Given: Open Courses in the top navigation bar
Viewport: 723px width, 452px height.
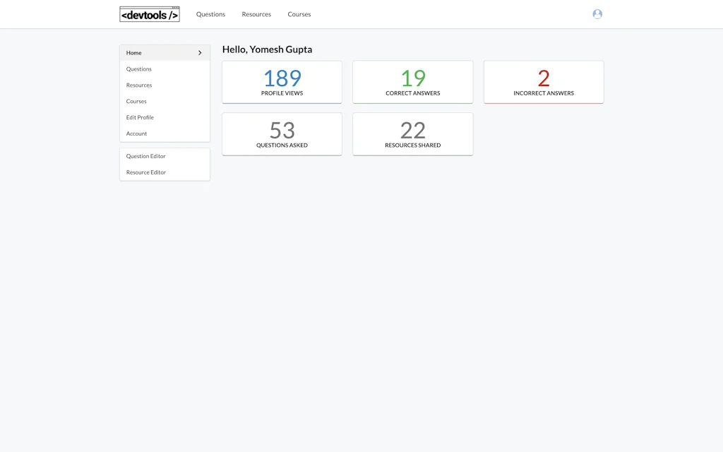Looking at the screenshot, I should click(299, 14).
